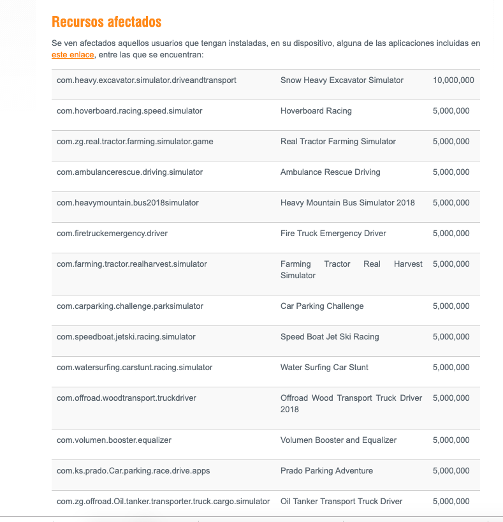Image resolution: width=503 pixels, height=522 pixels.
Task: Open the "este enlace" hyperlink
Action: pos(73,56)
